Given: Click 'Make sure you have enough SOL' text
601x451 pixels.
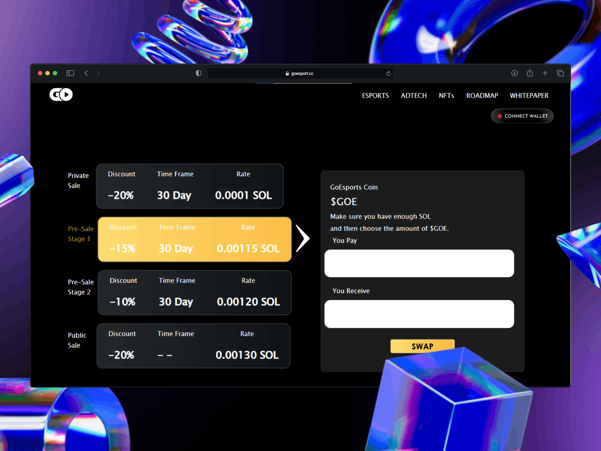Looking at the screenshot, I should (381, 216).
